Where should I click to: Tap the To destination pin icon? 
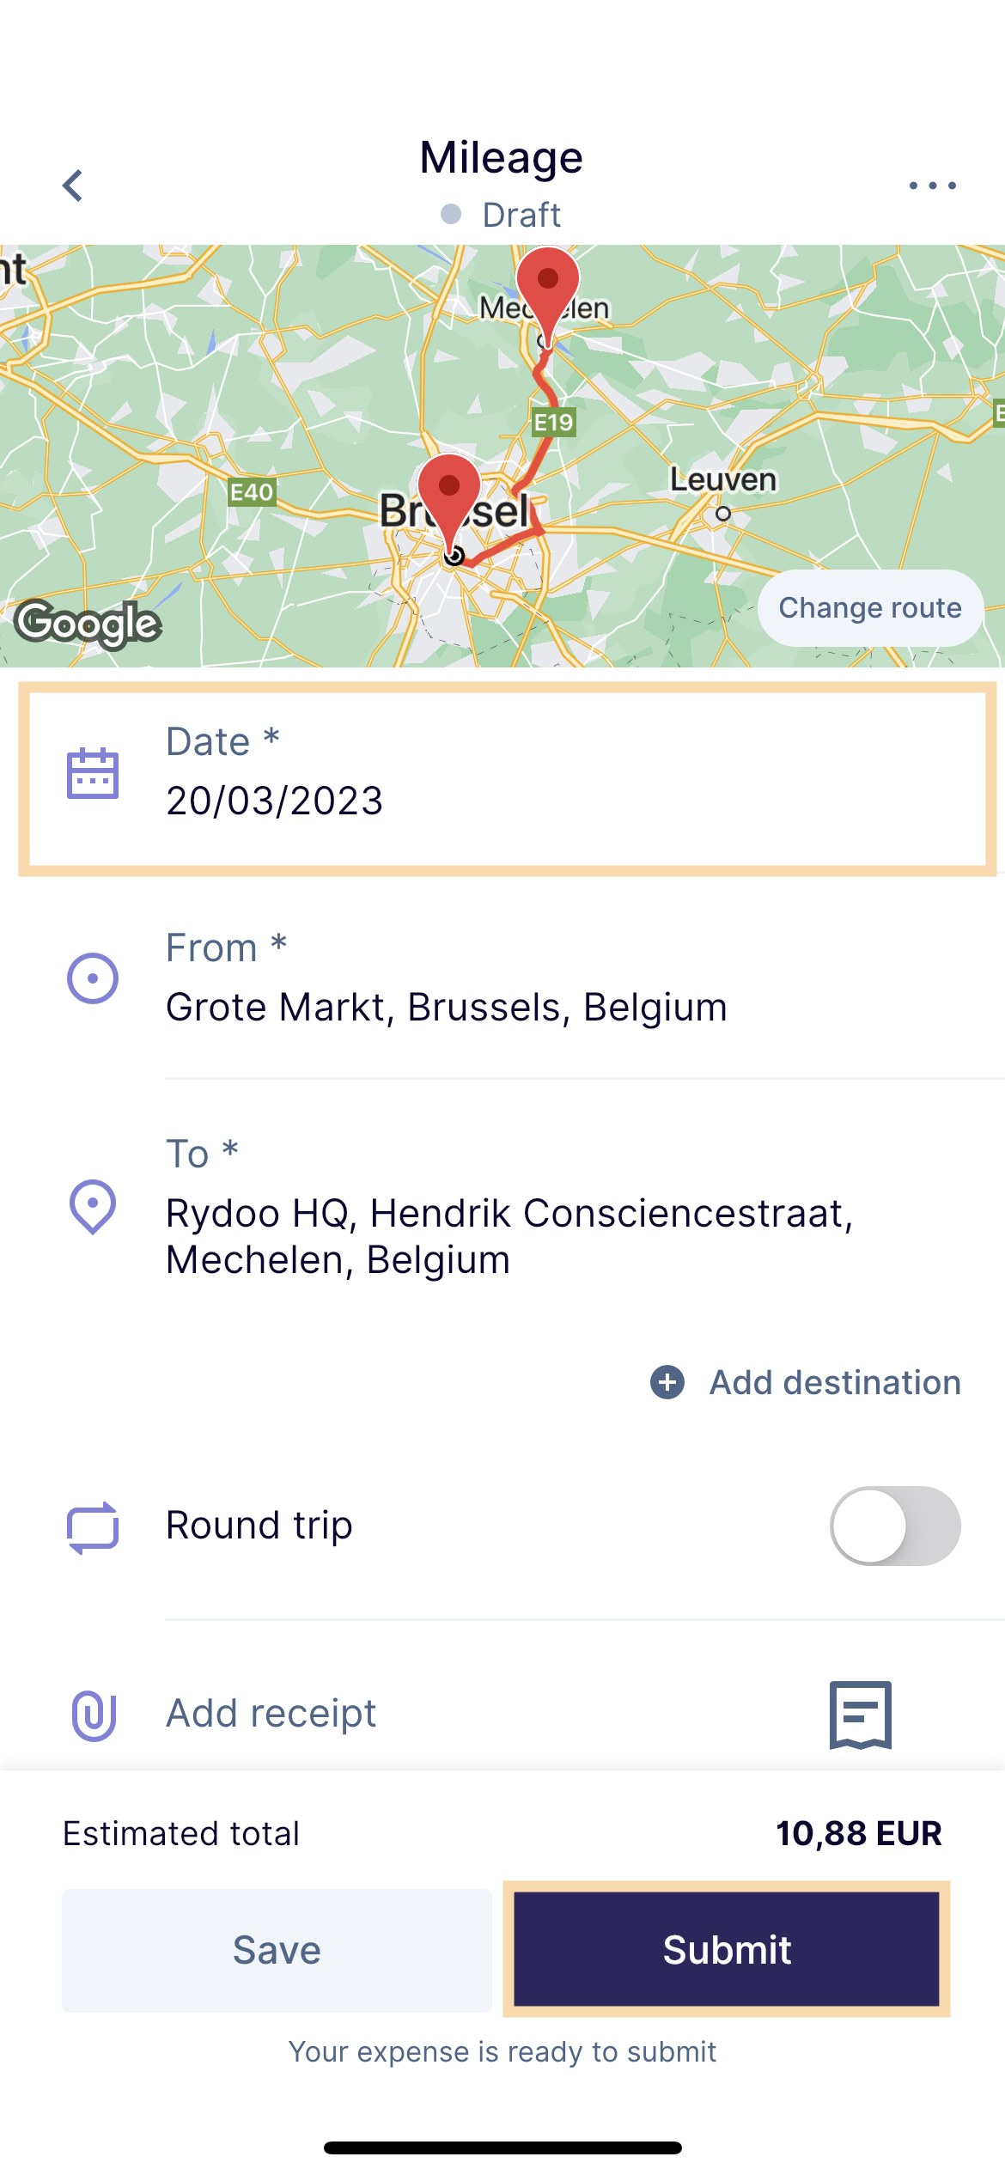[93, 1207]
